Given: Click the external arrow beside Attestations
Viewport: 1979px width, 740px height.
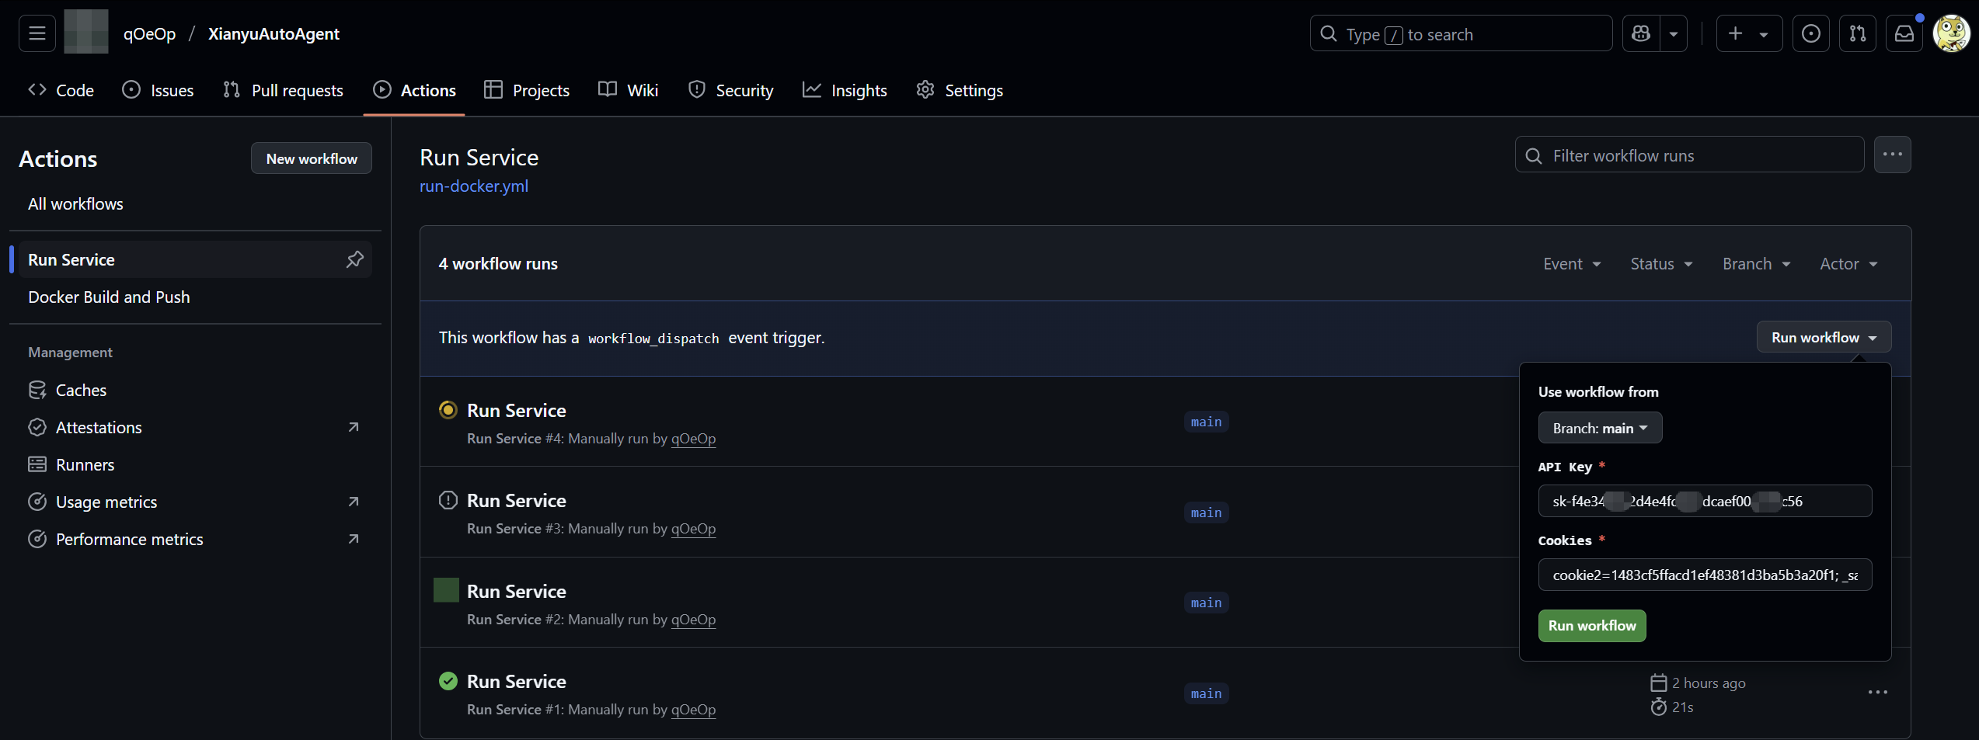Looking at the screenshot, I should [x=354, y=427].
